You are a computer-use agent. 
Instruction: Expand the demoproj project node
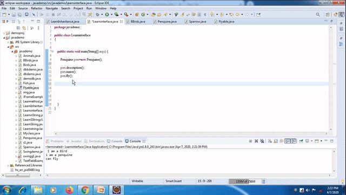tap(4, 33)
